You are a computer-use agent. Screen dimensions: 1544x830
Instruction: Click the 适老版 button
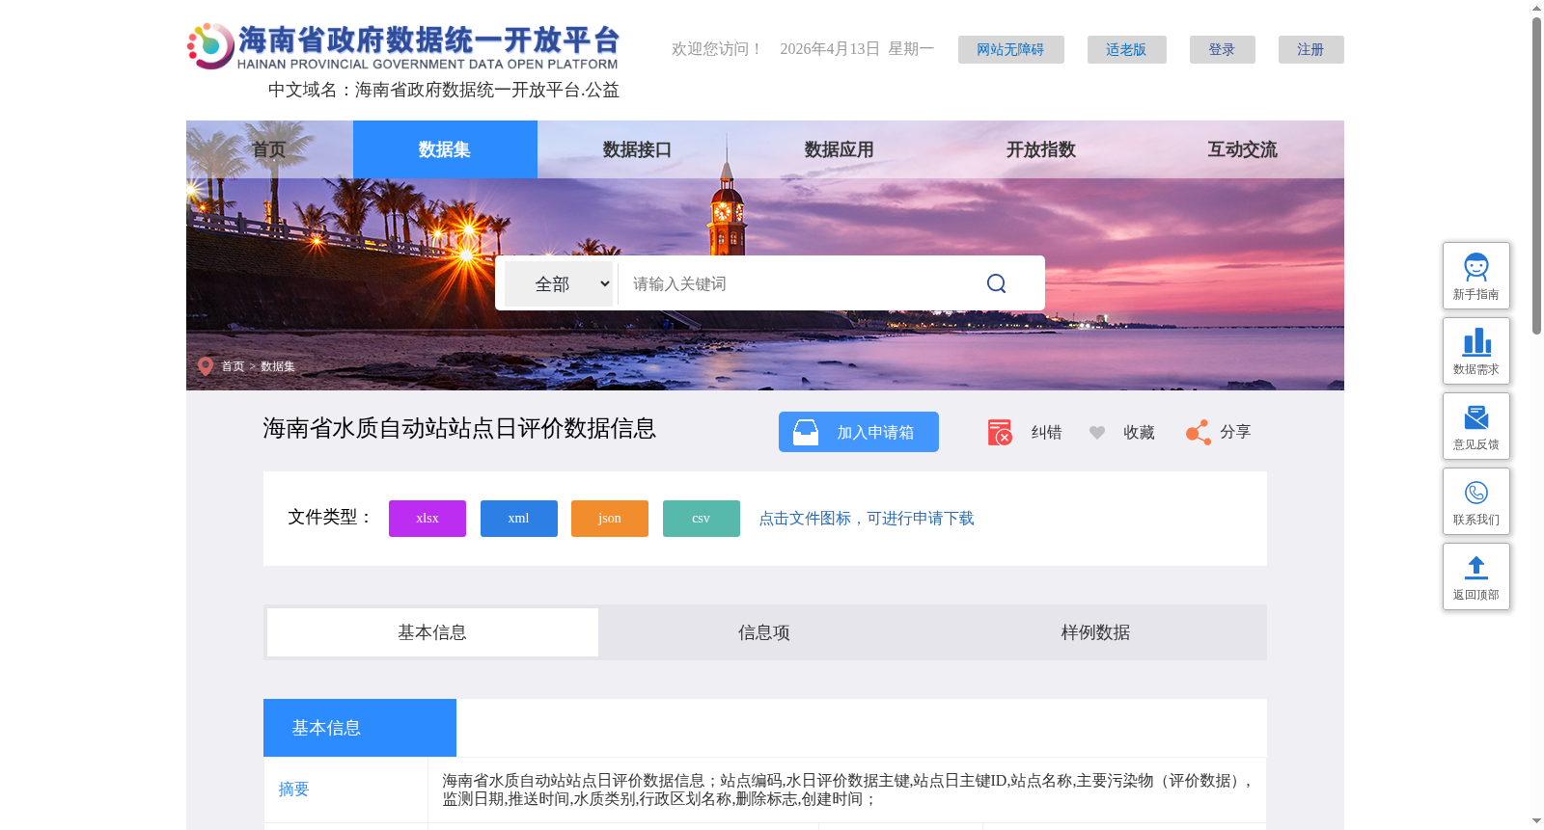click(x=1126, y=49)
